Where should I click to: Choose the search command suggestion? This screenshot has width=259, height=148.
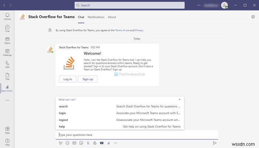(120, 107)
